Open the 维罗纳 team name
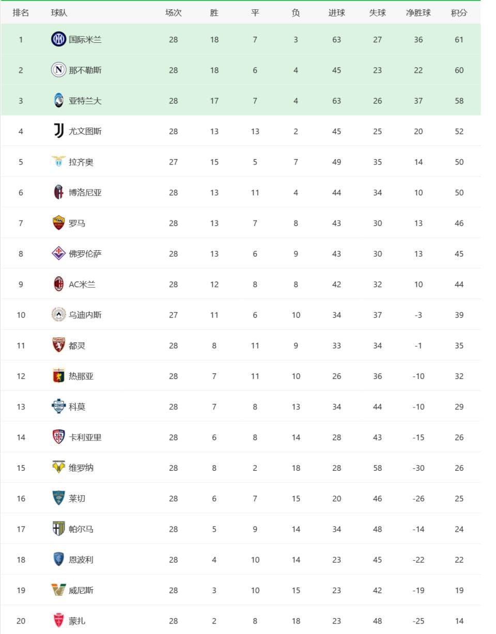Screen dimensions: 496x634 pyautogui.click(x=81, y=468)
